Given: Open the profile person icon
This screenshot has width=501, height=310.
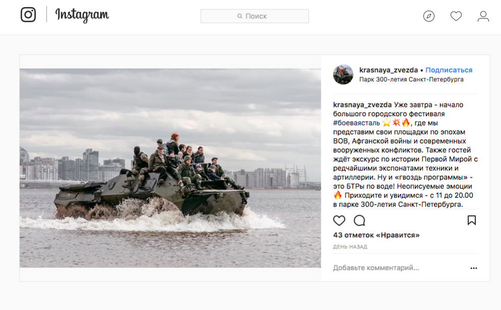Looking at the screenshot, I should click(x=483, y=16).
